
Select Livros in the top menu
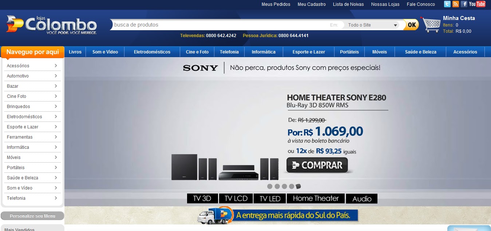tap(75, 52)
